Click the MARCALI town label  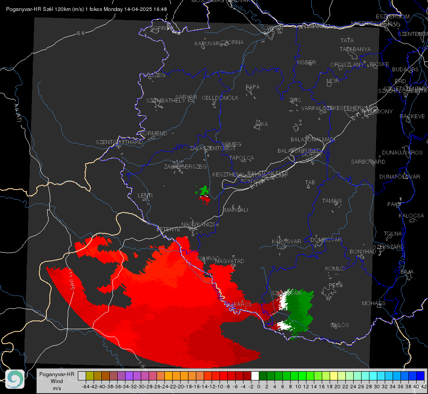pos(236,210)
